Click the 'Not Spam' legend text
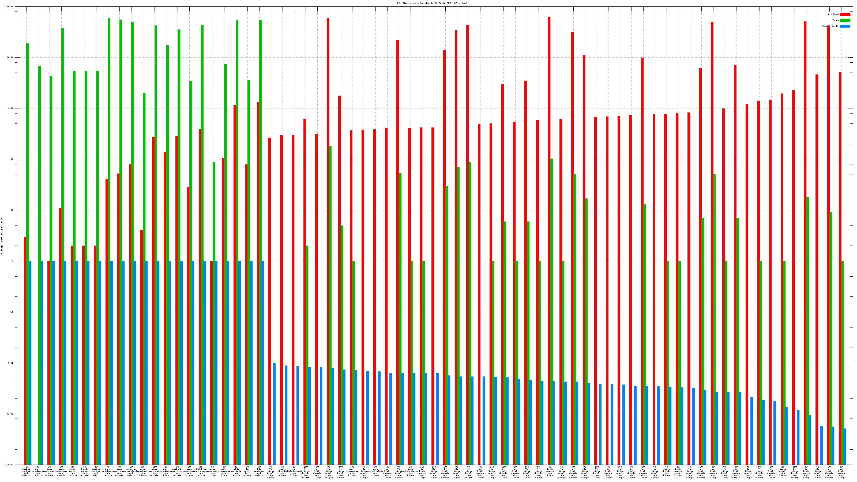857x482 pixels. (833, 14)
